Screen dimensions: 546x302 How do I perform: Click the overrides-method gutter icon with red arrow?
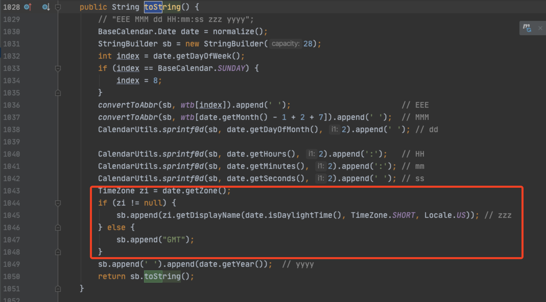click(28, 7)
